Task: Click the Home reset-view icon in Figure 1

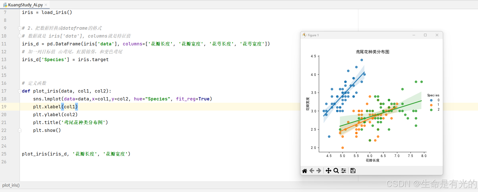Action: [x=305, y=171]
